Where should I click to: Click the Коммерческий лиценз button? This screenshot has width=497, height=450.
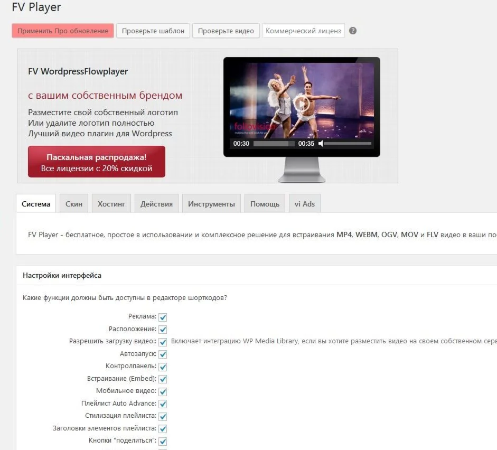pos(303,31)
